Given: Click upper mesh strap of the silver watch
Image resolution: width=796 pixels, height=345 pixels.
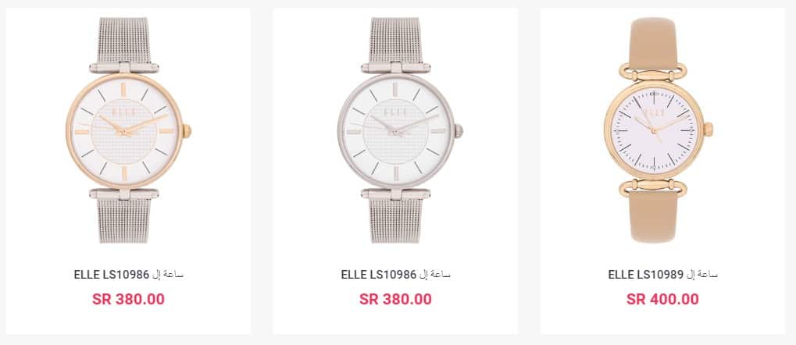Looking at the screenshot, I should [x=395, y=40].
